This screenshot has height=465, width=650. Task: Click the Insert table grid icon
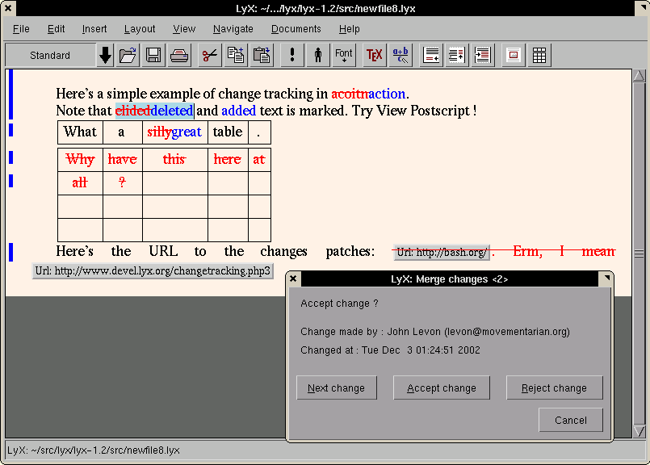[x=539, y=56]
